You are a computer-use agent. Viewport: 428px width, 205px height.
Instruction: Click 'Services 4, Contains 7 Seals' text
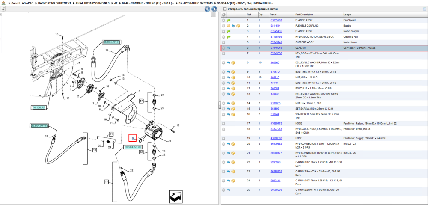pyautogui.click(x=360, y=48)
